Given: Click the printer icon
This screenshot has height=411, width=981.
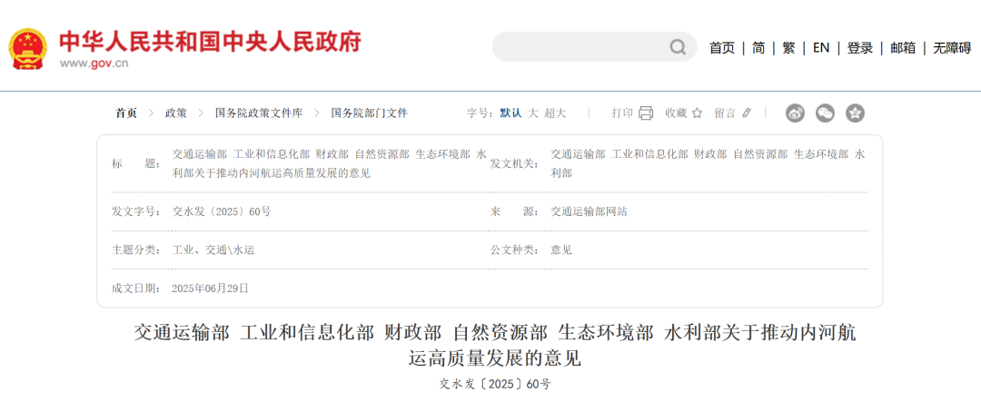Looking at the screenshot, I should pyautogui.click(x=646, y=113).
